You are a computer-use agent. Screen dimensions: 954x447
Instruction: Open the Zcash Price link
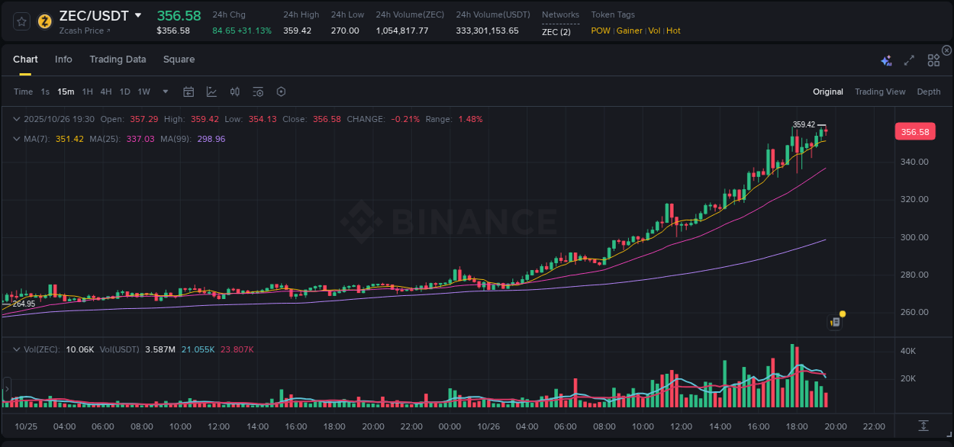(82, 31)
